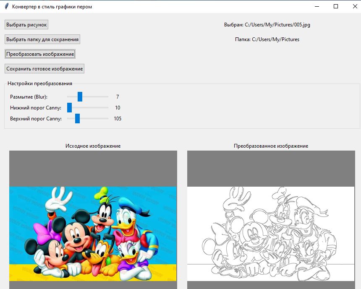Click the "Папка: C:/Users/My/Pictures" text
The image size is (361, 289).
[x=267, y=39]
